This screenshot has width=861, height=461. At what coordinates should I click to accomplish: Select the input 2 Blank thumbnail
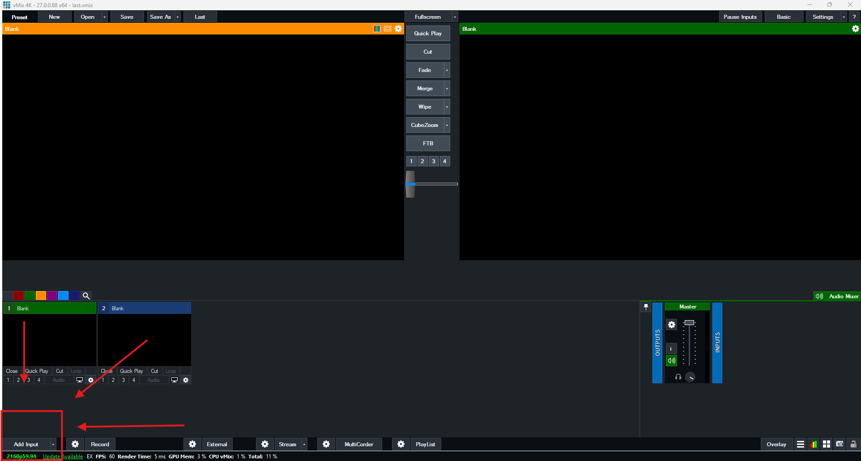[144, 340]
